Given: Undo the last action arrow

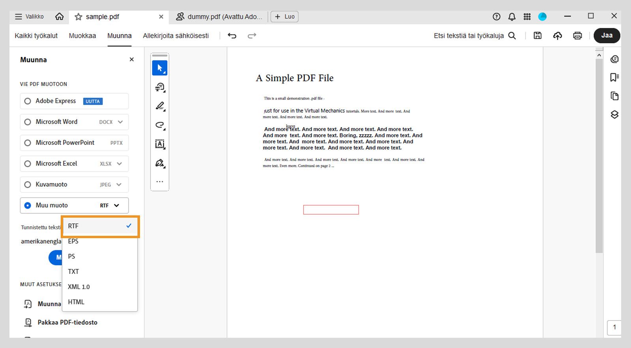Looking at the screenshot, I should (x=232, y=36).
